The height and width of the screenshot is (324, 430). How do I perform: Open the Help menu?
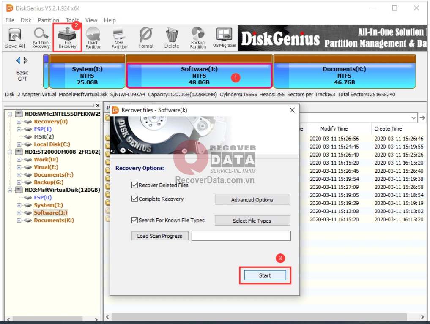(x=110, y=20)
